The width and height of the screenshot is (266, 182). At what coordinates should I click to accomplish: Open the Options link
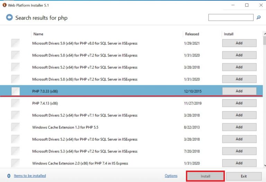tap(171, 176)
